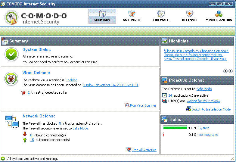
Task: Click the green System traffic bar
Action: click(x=175, y=128)
